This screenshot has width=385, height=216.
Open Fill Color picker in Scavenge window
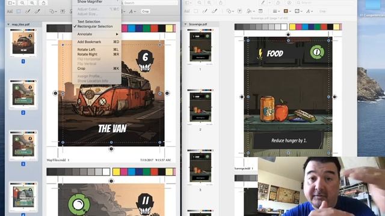pos(298,11)
